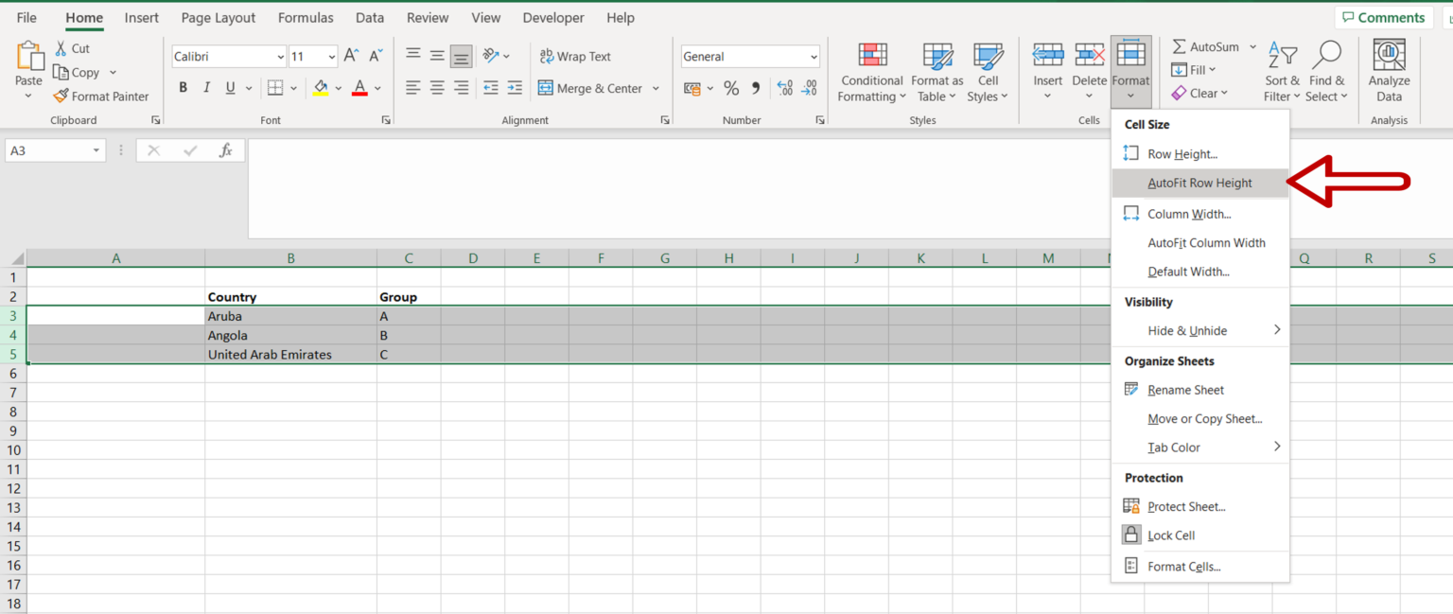The image size is (1453, 614).
Task: Select AutoFit Row Height from menu
Action: point(1199,183)
